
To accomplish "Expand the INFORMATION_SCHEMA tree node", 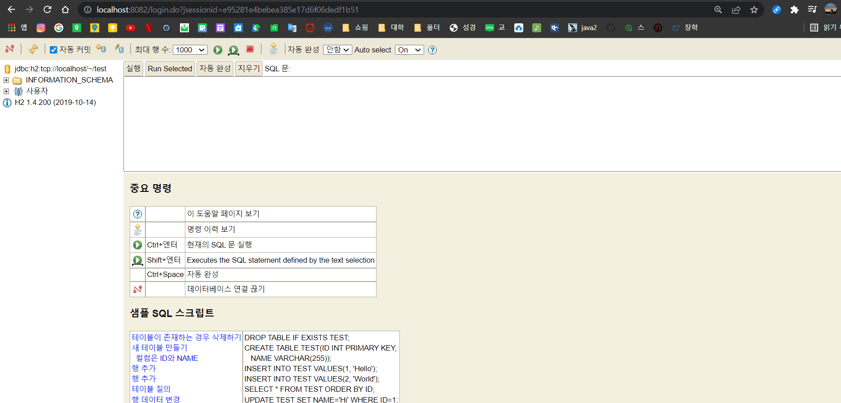I will 6,80.
